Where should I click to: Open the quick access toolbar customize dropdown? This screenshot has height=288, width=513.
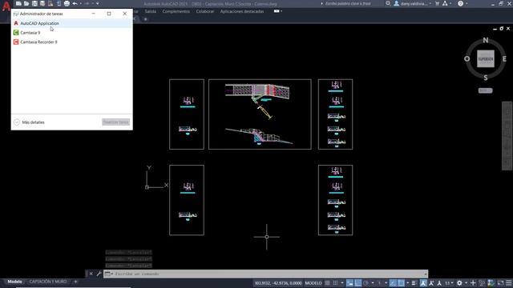click(x=98, y=3)
